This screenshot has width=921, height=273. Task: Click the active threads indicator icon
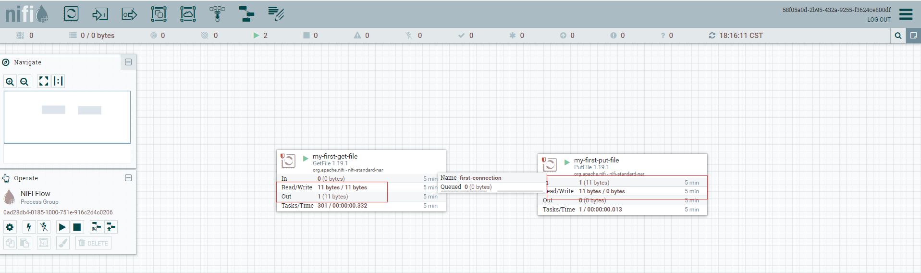(20, 36)
